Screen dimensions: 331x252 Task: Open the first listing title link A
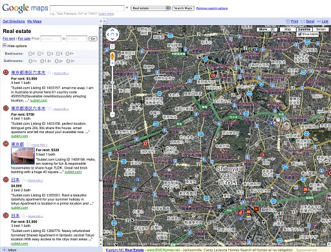28,72
